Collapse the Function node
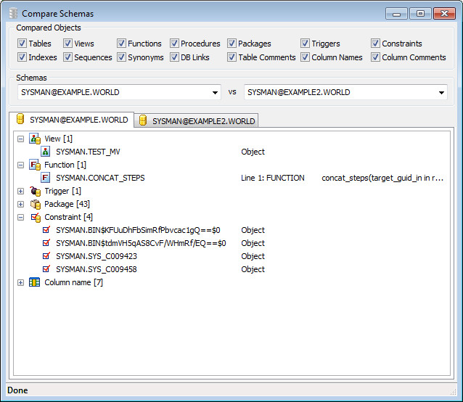The width and height of the screenshot is (463, 402). 20,165
